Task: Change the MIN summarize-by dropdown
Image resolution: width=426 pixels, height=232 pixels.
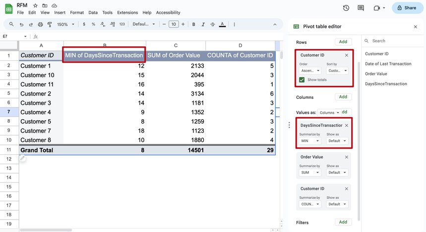Action: coord(310,140)
